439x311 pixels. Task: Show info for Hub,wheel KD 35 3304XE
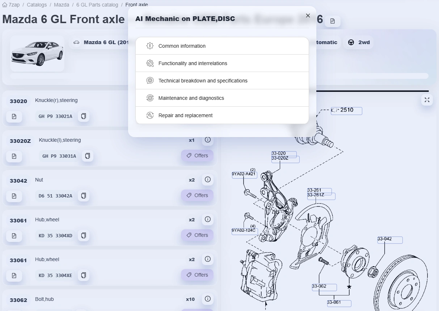(208, 259)
